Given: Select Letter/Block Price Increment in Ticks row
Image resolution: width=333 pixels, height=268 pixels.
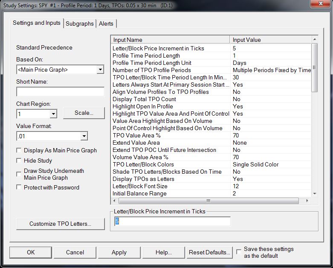Looking at the screenshot, I should coord(211,49).
